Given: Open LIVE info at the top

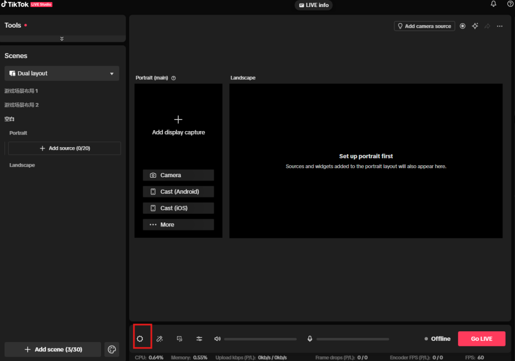Looking at the screenshot, I should point(314,5).
